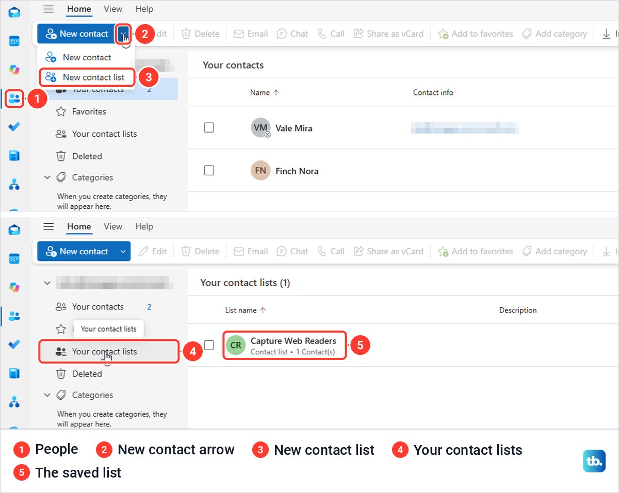Screen dimensions: 619x493
Task: Collapse Categories section in the lower screenshot
Action: point(47,395)
